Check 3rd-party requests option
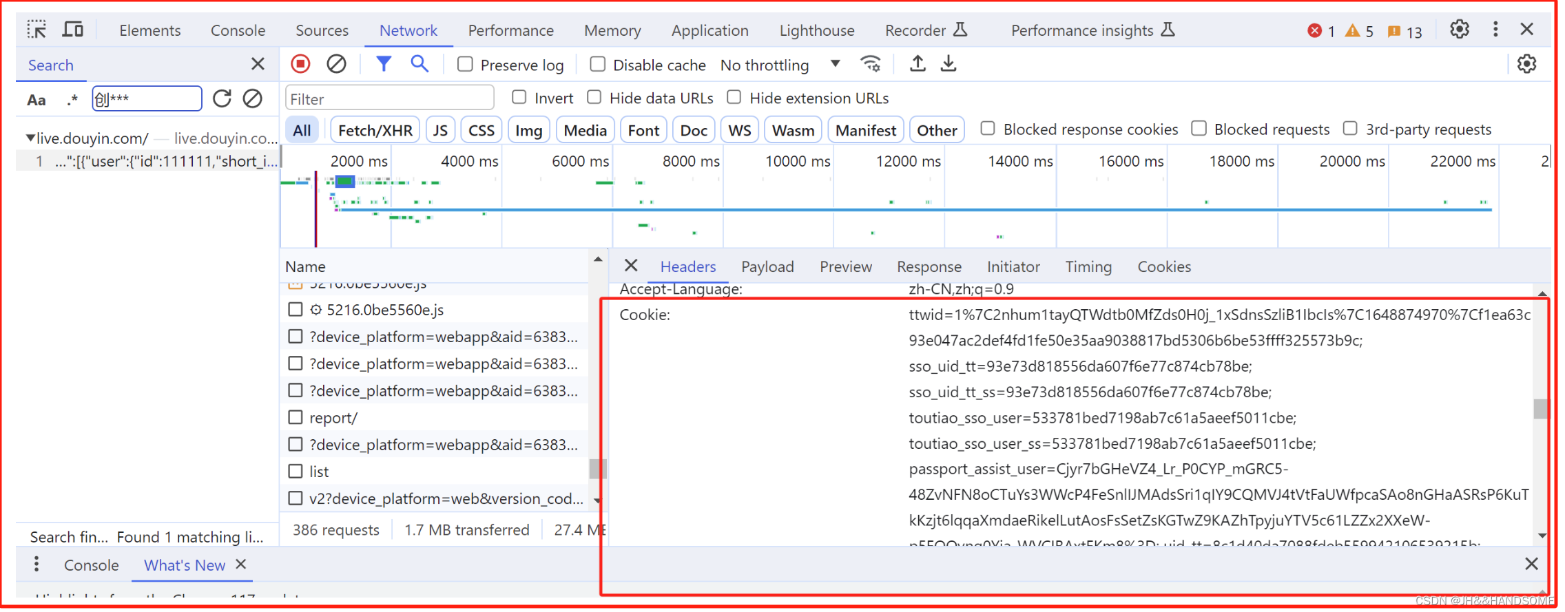Image resolution: width=1565 pixels, height=612 pixels. [x=1351, y=129]
